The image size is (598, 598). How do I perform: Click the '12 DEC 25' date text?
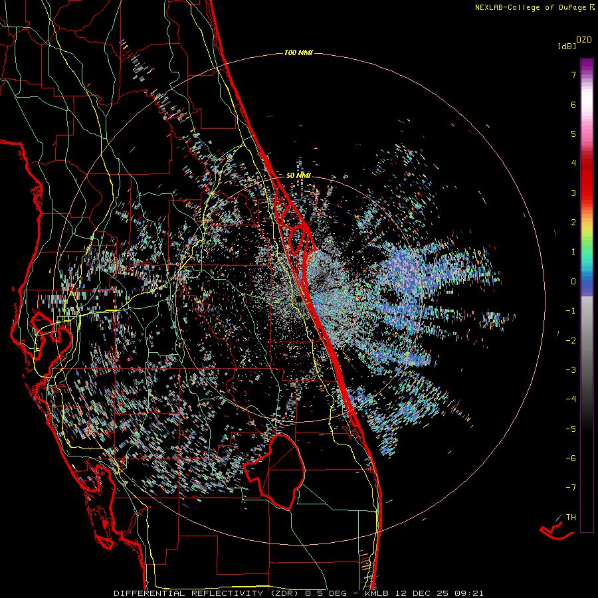click(x=422, y=593)
